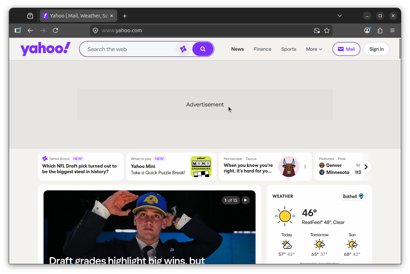Bookmark this page with star icon
The width and height of the screenshot is (410, 274).
(327, 30)
